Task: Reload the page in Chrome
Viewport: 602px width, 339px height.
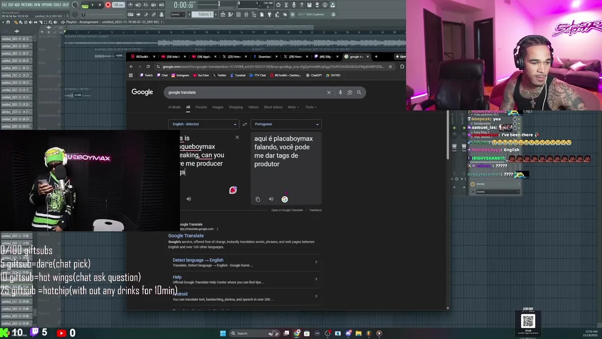Action: [x=148, y=66]
